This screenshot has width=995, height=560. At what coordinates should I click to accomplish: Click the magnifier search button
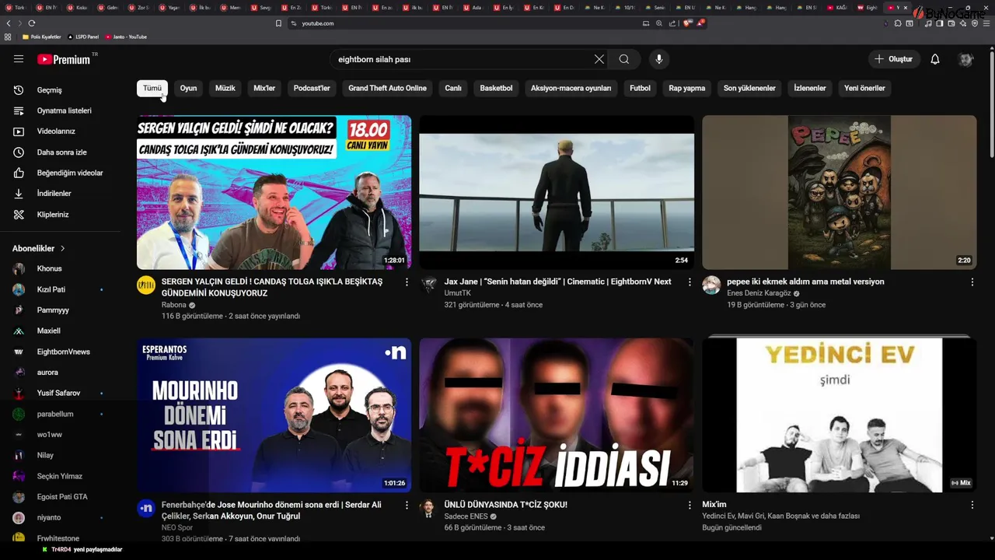[x=624, y=59]
